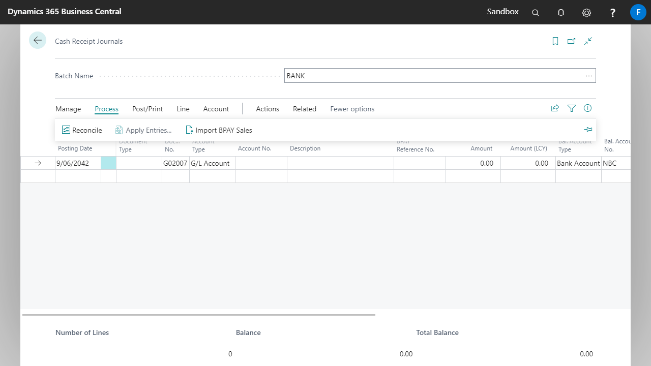Image resolution: width=651 pixels, height=366 pixels.
Task: Switch to the Manage tab
Action: [68, 109]
